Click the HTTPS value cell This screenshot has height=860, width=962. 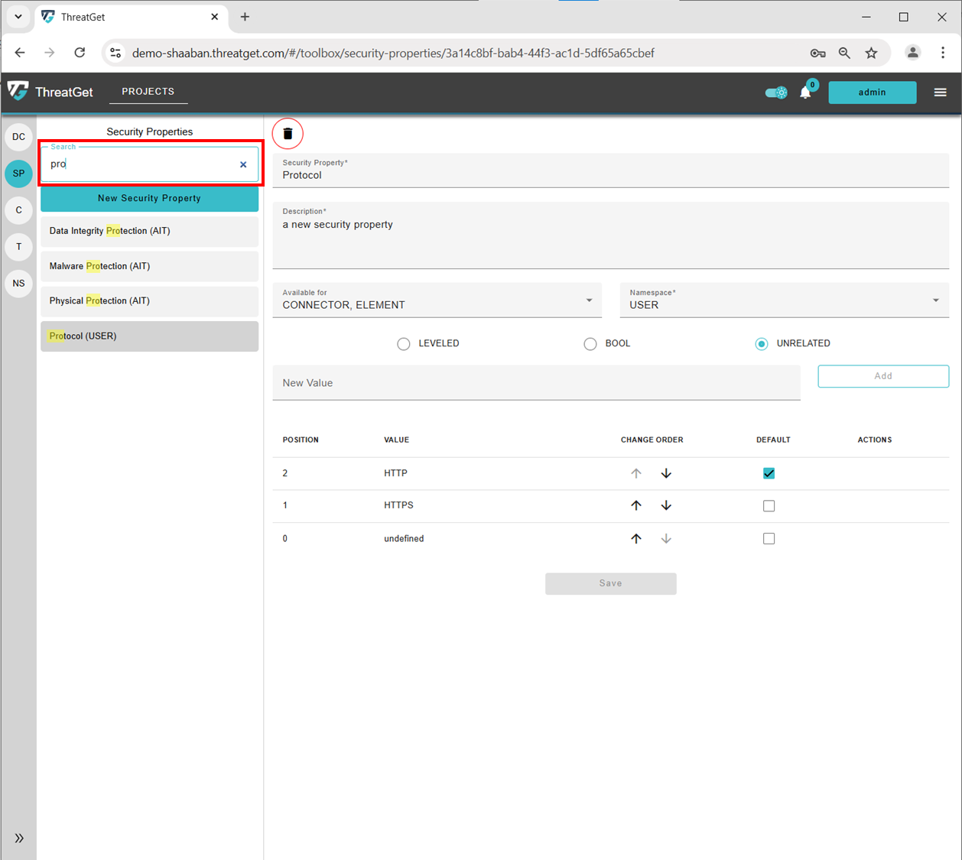coord(398,505)
